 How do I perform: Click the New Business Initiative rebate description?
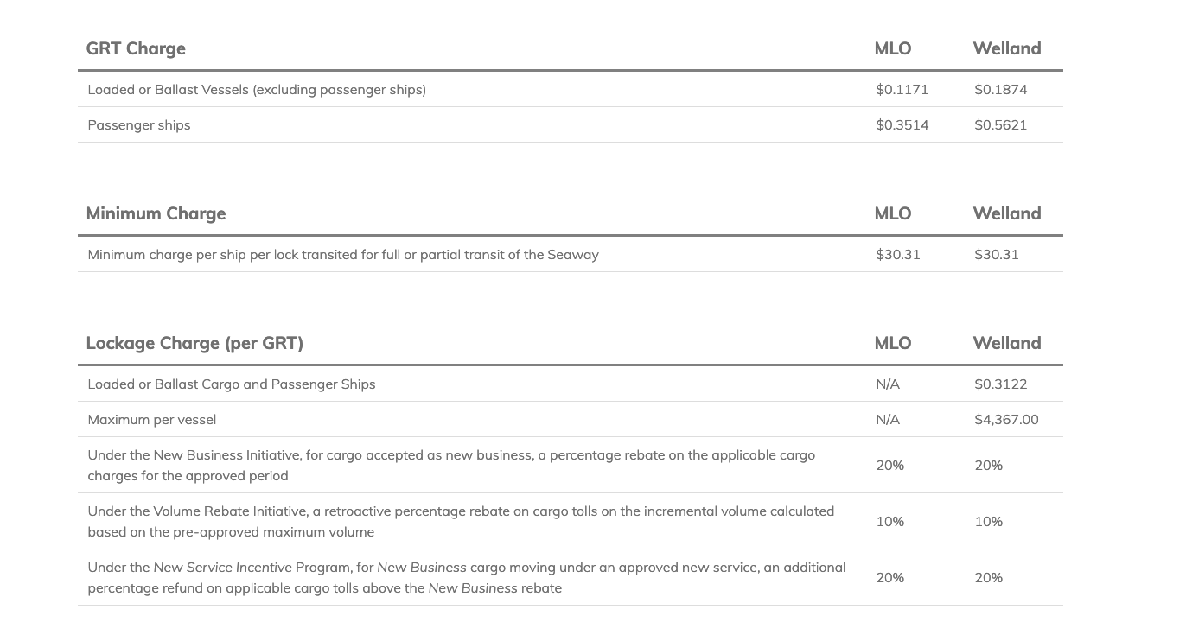point(451,466)
